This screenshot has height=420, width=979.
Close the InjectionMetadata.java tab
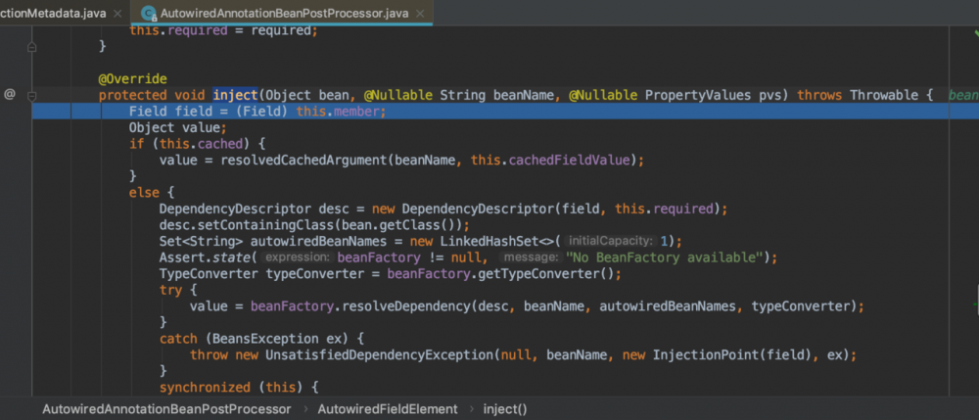pos(116,14)
